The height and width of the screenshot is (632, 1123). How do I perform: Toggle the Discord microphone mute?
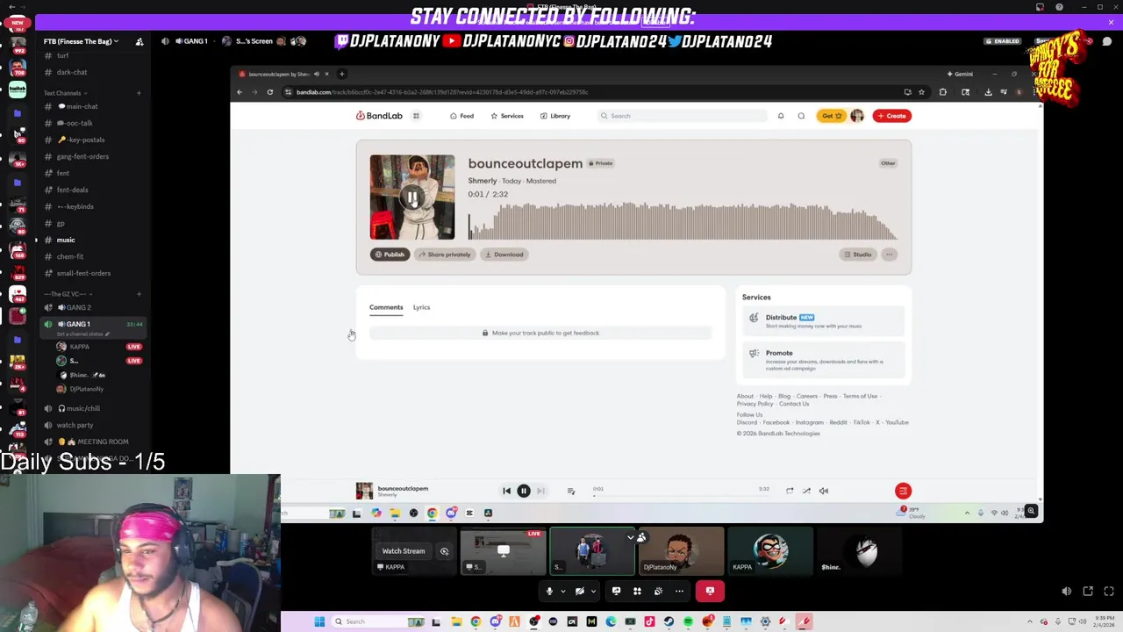click(550, 592)
